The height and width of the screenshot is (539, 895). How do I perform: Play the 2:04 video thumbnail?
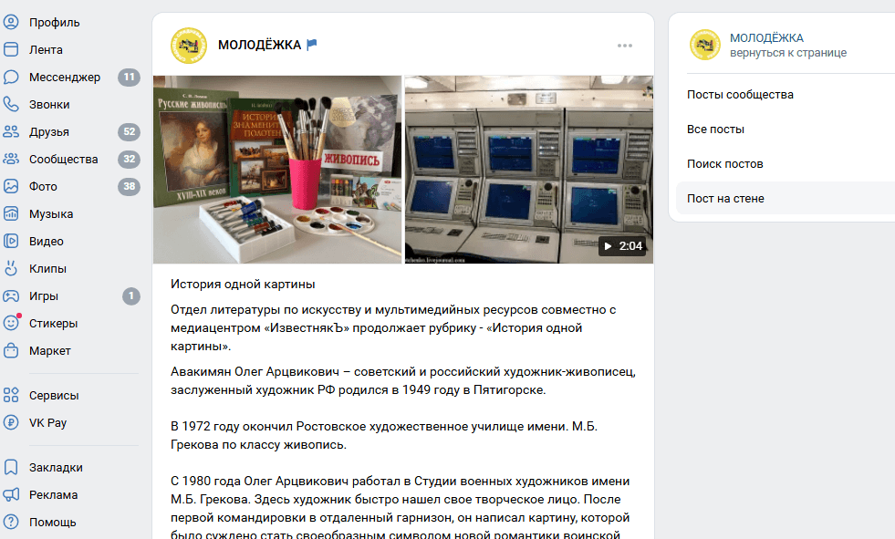(x=529, y=170)
